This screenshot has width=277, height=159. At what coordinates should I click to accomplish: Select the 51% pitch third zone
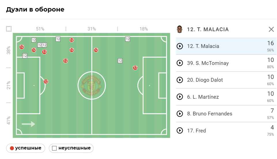[40, 29]
